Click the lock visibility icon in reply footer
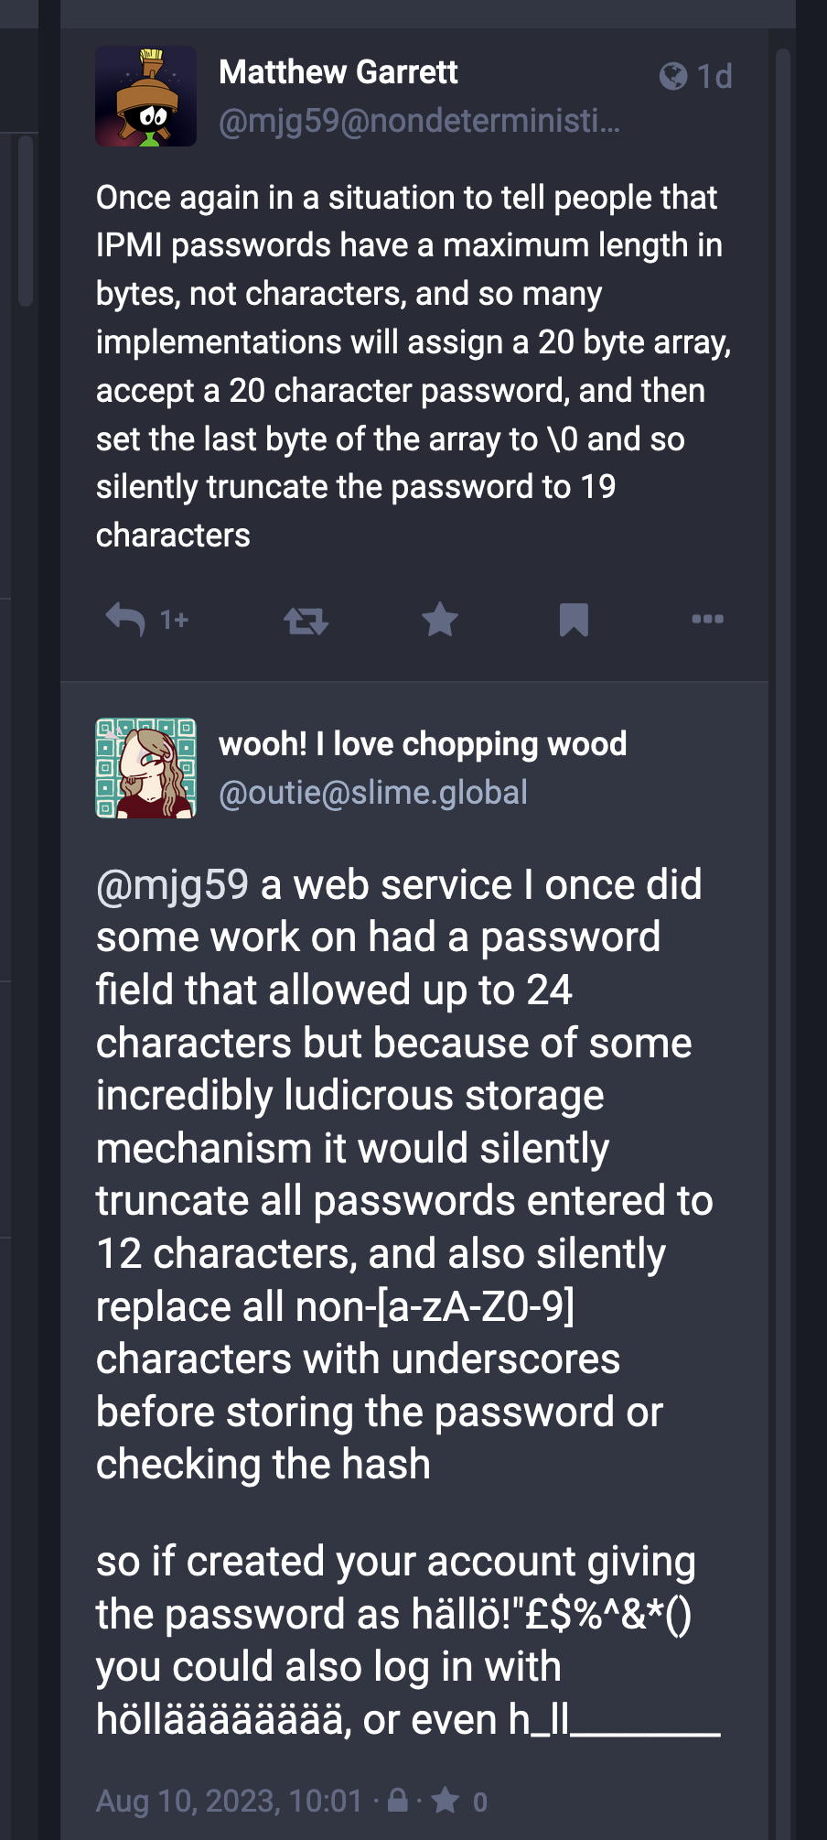 398,1802
